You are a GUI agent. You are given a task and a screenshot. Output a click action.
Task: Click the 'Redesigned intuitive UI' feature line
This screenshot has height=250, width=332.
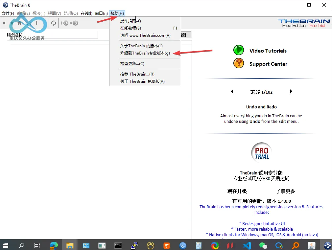262,223
